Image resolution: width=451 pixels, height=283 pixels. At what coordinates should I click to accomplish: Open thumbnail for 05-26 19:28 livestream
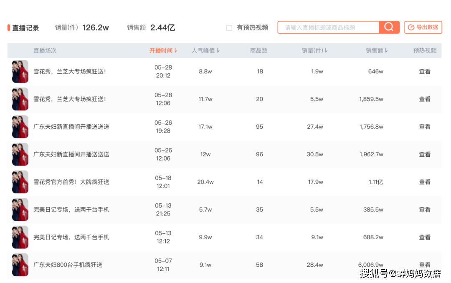(20, 127)
